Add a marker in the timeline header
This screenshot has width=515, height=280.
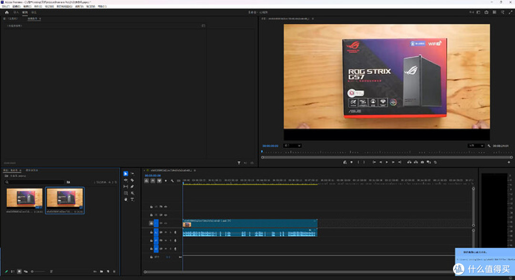click(x=165, y=181)
